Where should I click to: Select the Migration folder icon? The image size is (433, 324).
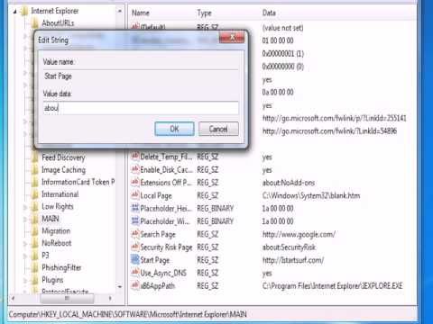click(x=35, y=231)
